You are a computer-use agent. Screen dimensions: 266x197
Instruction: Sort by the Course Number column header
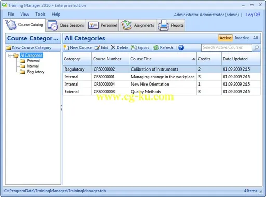pyautogui.click(x=110, y=59)
